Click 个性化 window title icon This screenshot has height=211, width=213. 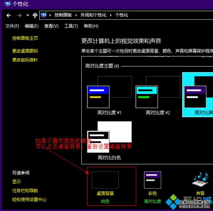[7, 3]
